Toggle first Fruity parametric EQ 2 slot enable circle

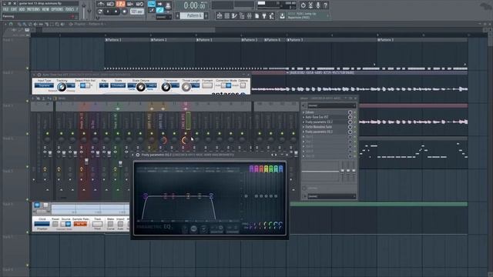point(350,122)
